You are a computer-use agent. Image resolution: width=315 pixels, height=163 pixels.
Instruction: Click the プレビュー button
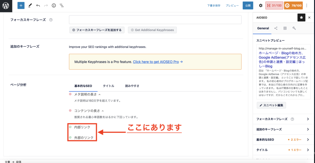(x=232, y=6)
